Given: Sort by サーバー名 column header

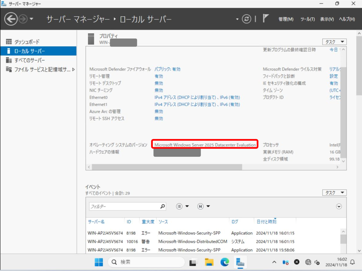Looking at the screenshot, I should (96, 222).
